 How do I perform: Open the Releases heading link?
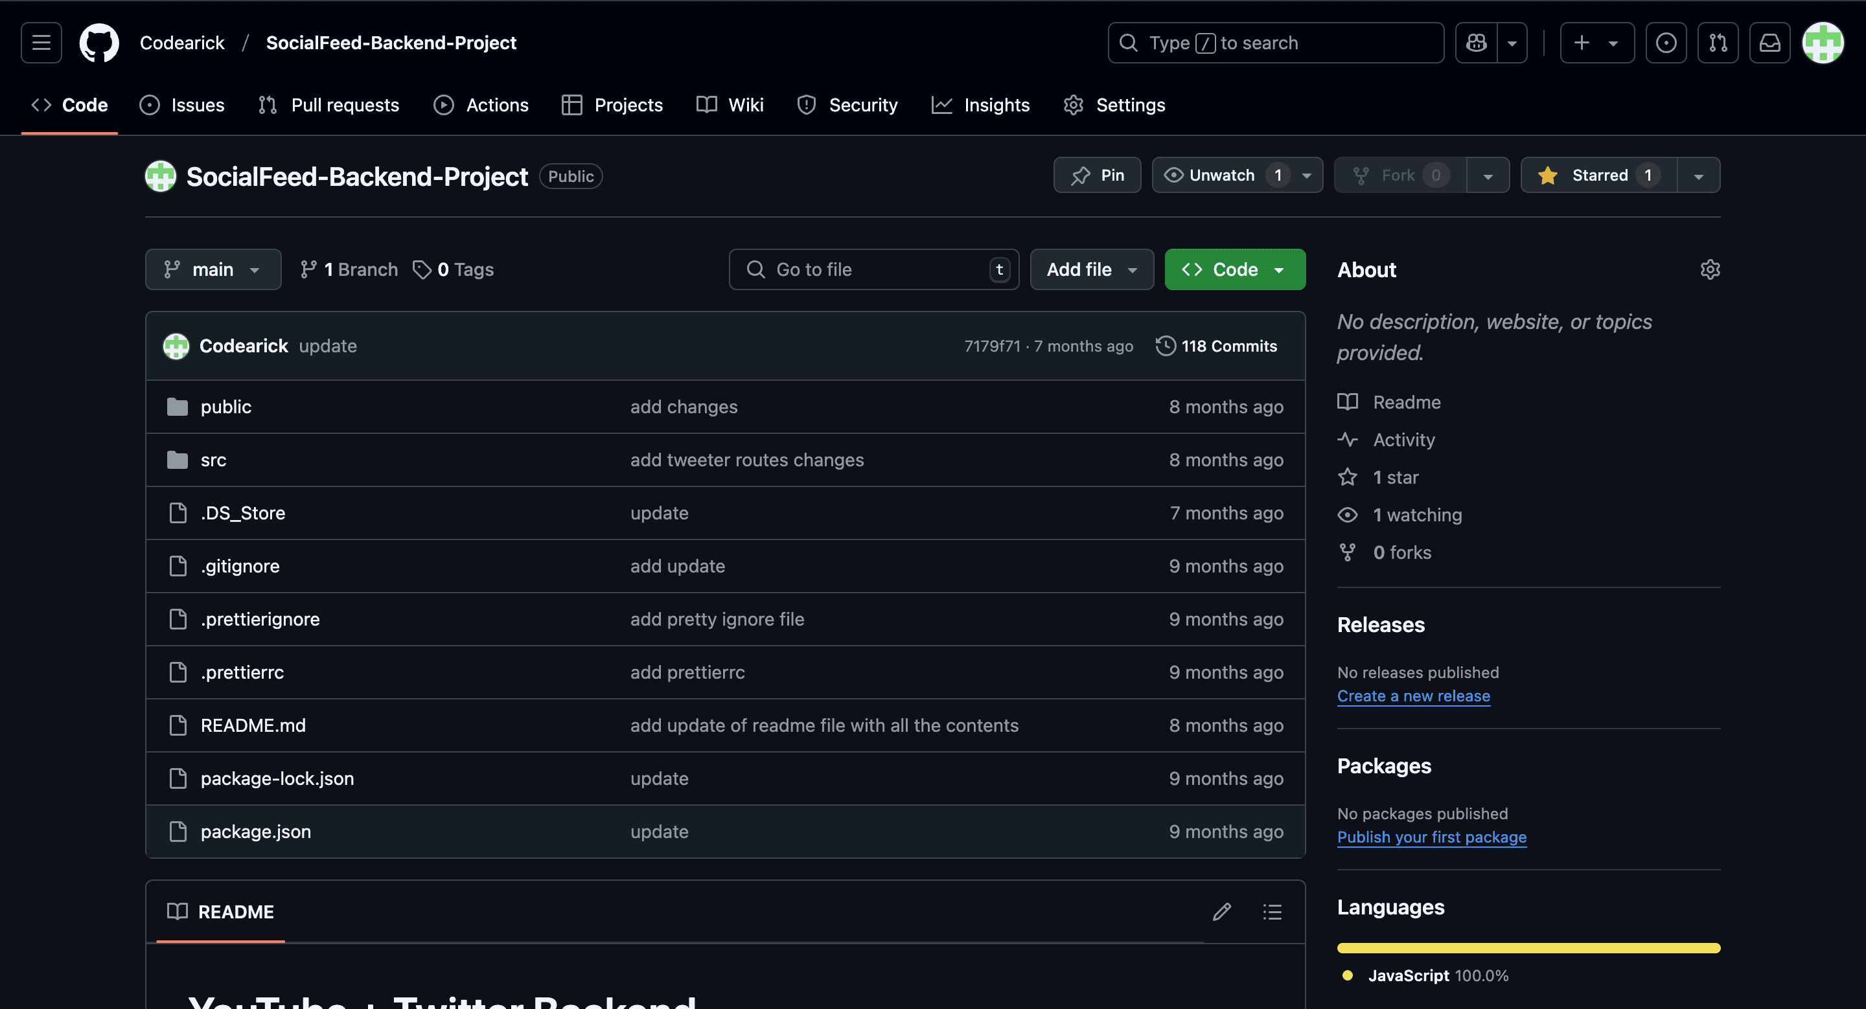click(1381, 625)
